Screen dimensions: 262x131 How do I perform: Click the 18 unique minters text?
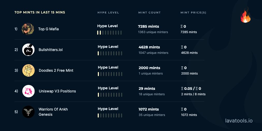[x=152, y=94]
